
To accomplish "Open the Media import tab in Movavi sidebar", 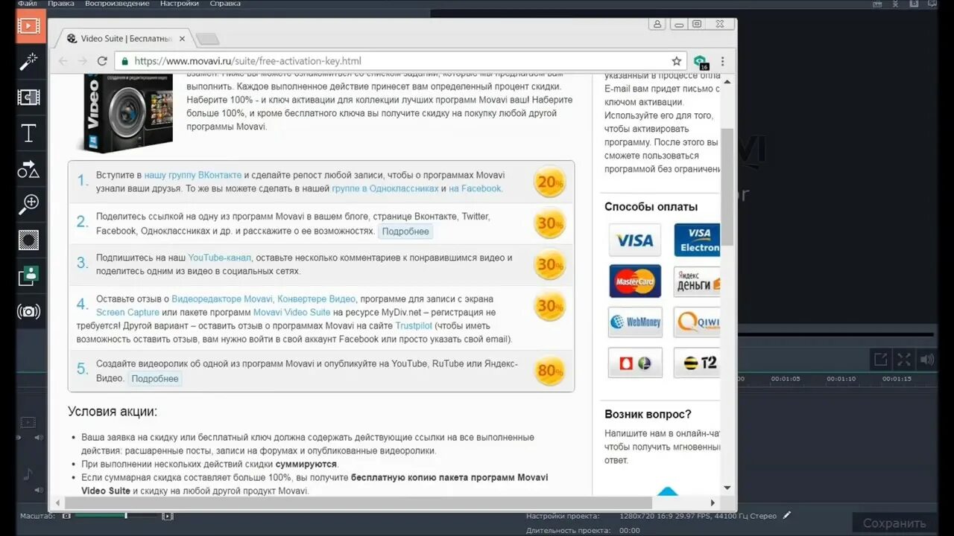I will [x=29, y=26].
